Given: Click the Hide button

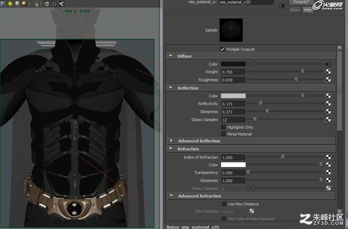Looking at the screenshot, I should 307,10.
